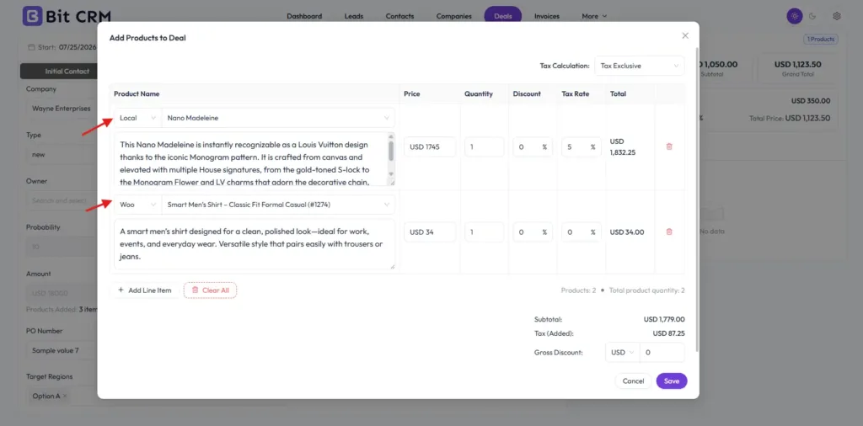Click into Smart Men's Shirt description text
This screenshot has height=426, width=863.
click(x=255, y=244)
